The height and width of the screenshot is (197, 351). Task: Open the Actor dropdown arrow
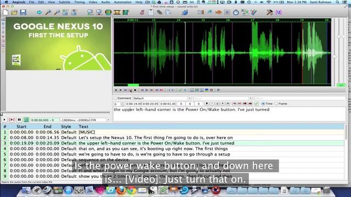pyautogui.click(x=251, y=99)
